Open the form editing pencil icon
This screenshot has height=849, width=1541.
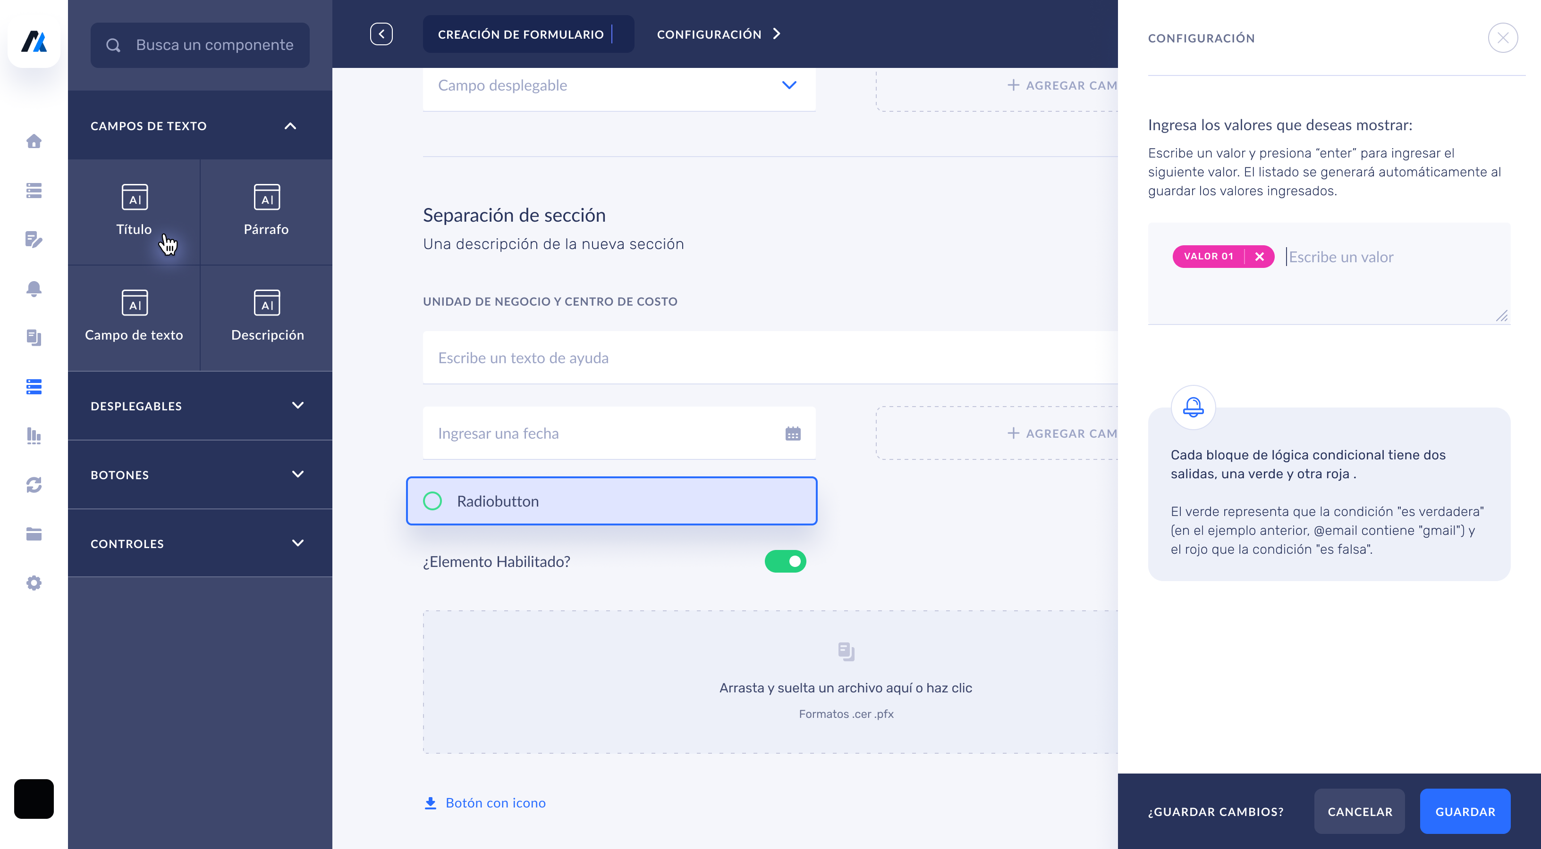pos(34,240)
